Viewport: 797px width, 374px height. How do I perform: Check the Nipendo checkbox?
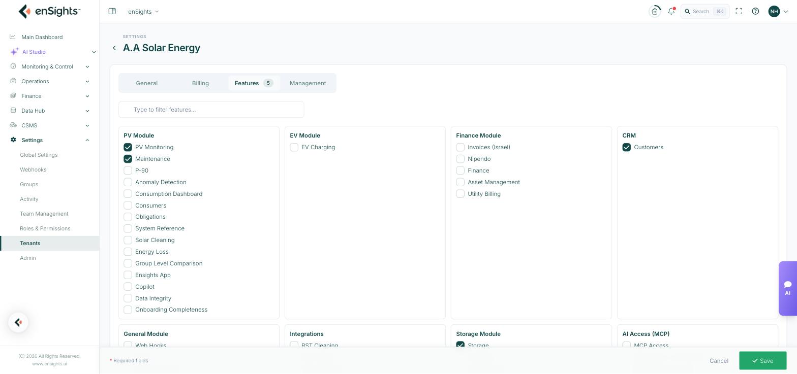[x=460, y=159]
